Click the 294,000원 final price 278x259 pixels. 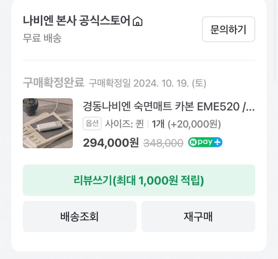coord(111,142)
